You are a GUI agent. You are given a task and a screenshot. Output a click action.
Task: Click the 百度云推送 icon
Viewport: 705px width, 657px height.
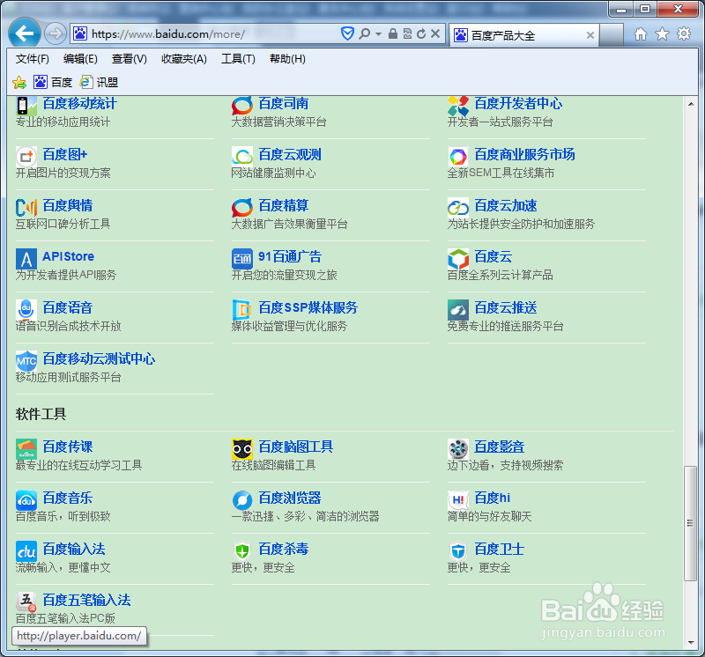tap(458, 310)
